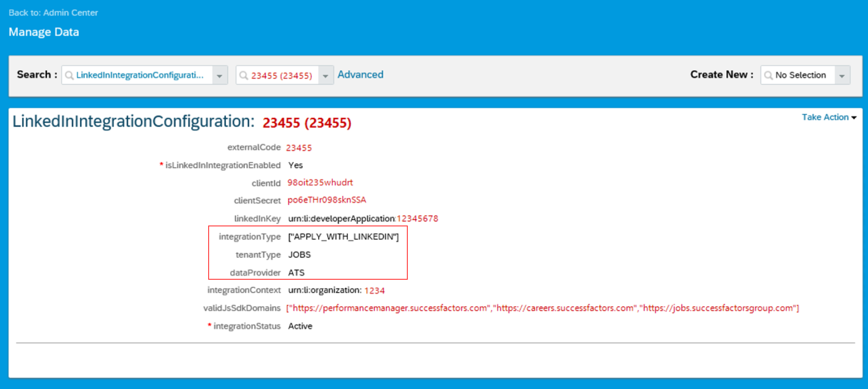This screenshot has width=868, height=389.
Task: Click the integrationStatus field label
Action: (247, 326)
